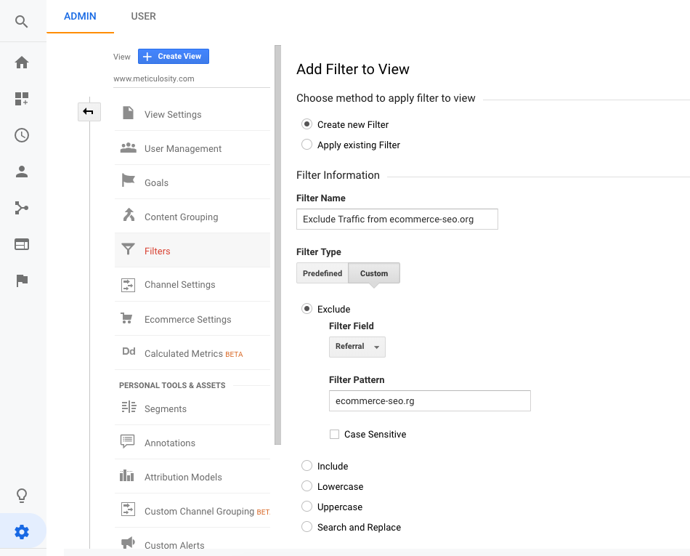Screen dimensions: 690x556
Task: Open the Search panel in the left sidebar
Action: (21, 22)
